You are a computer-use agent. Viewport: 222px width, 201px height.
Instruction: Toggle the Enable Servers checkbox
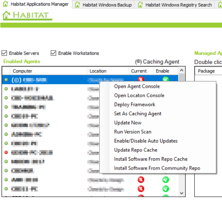coord(4,53)
